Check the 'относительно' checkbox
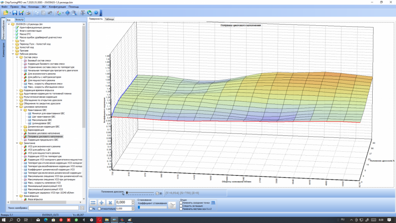Image resolution: width=396 pixels, height=223 pixels. (99, 209)
